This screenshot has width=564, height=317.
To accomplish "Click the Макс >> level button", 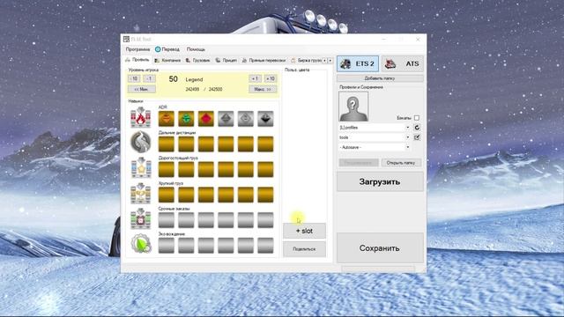I will [x=263, y=89].
